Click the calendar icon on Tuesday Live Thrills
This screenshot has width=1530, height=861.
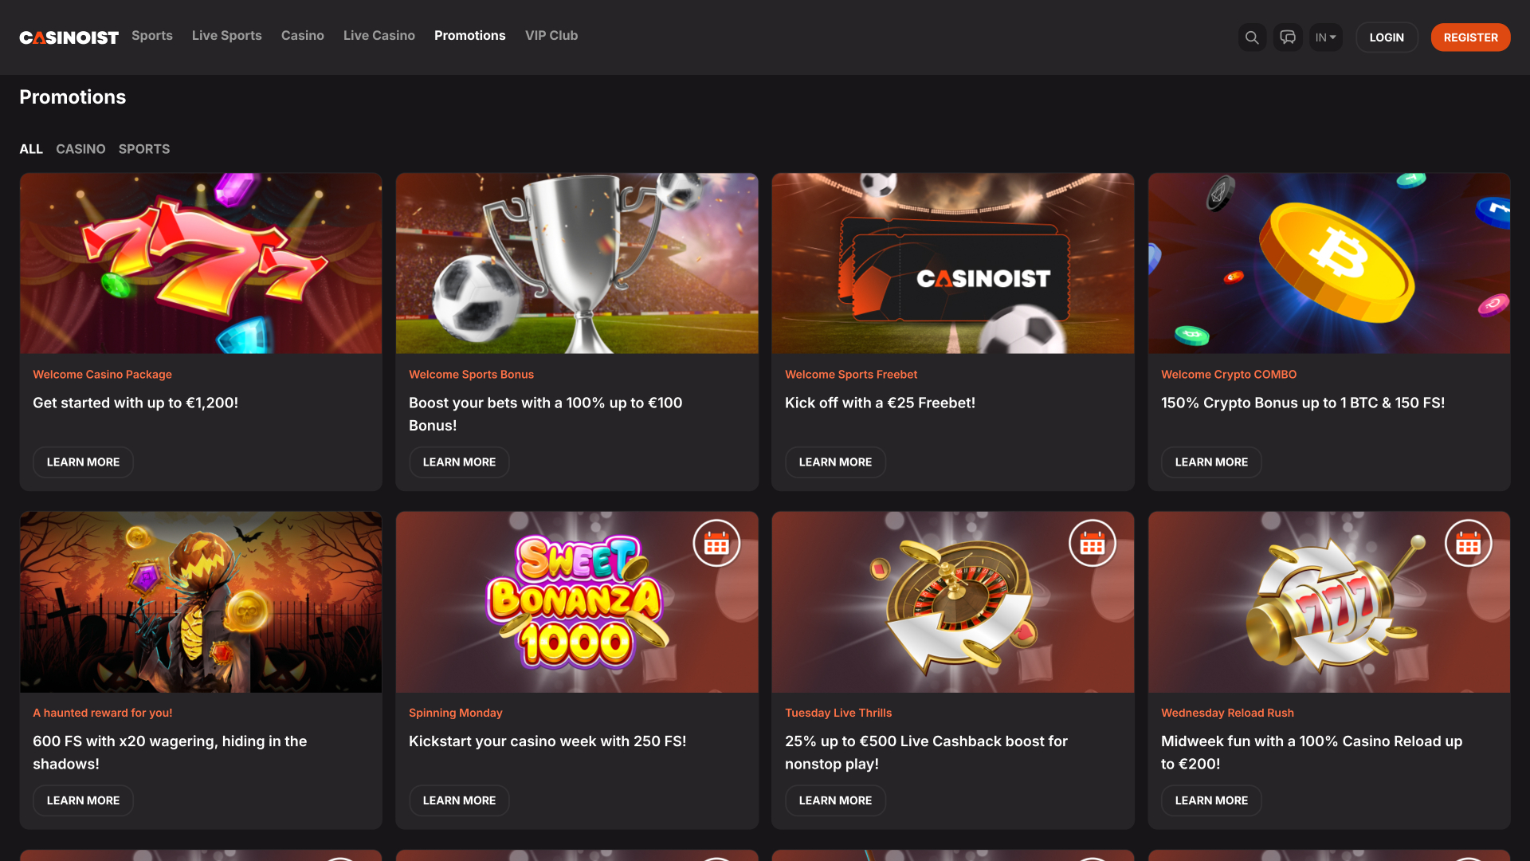click(1093, 543)
